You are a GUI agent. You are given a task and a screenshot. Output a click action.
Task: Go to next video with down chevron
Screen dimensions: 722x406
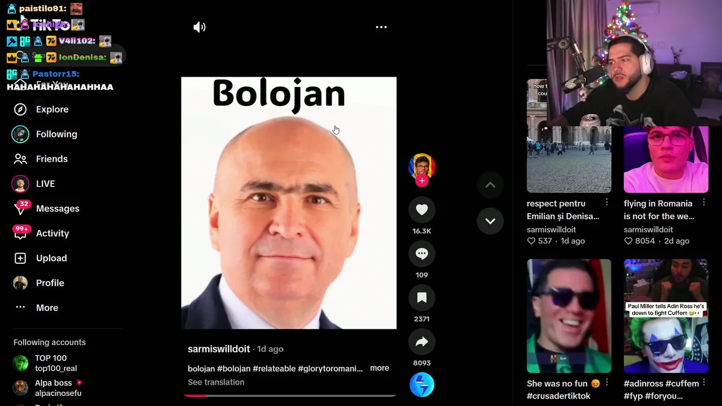[490, 221]
